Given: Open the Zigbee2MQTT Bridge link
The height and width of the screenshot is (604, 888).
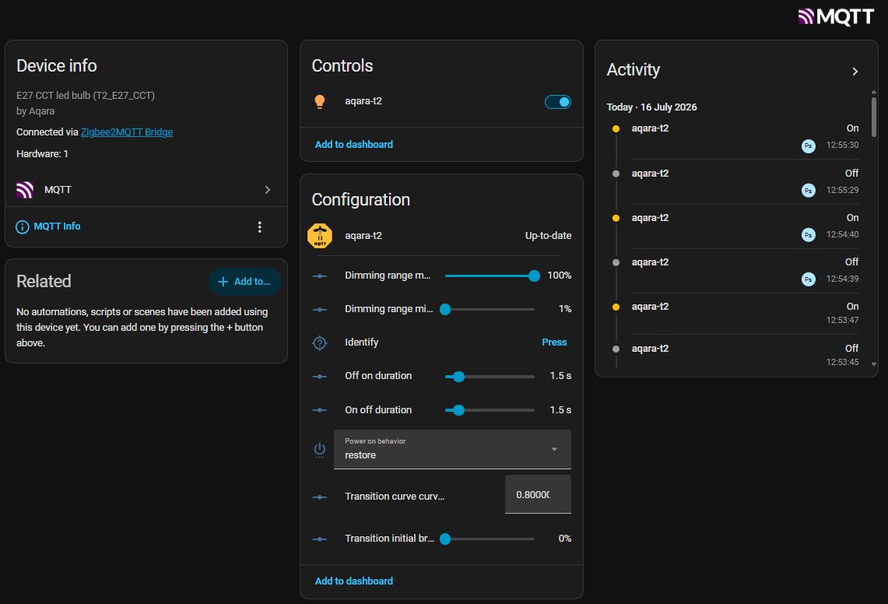Looking at the screenshot, I should (127, 132).
